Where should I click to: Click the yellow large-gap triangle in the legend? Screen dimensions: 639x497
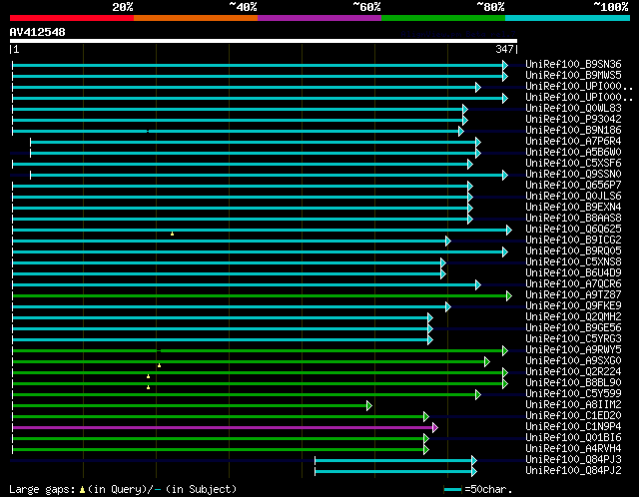click(82, 489)
